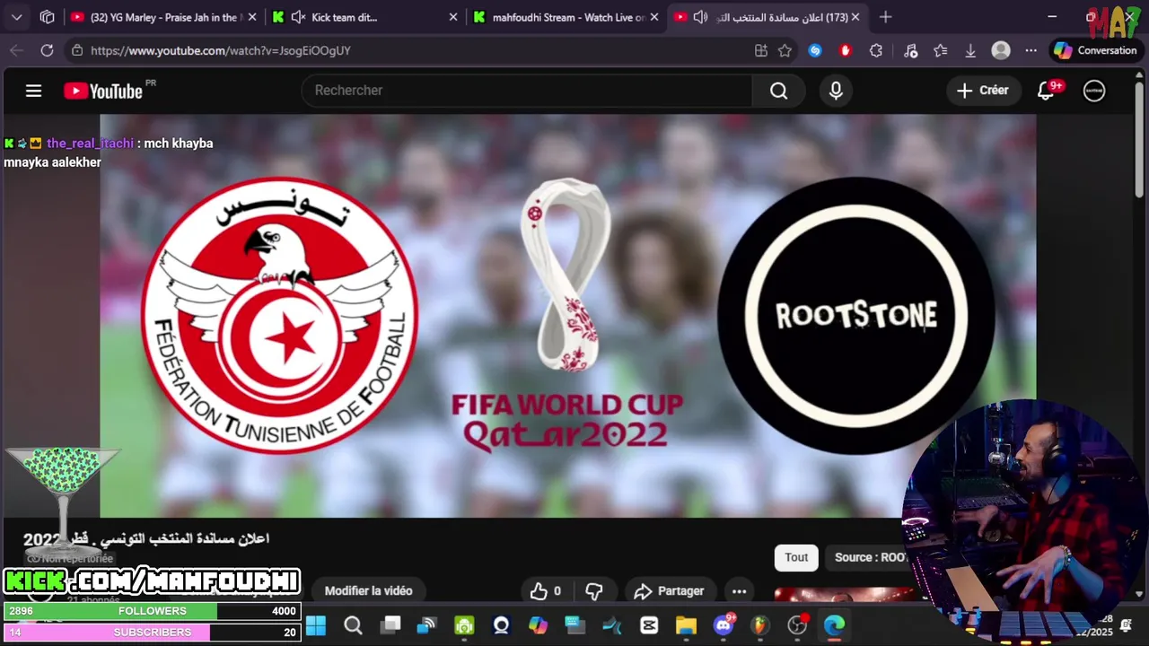Image resolution: width=1149 pixels, height=646 pixels.
Task: Open the apps-available icon in address bar
Action: [761, 51]
